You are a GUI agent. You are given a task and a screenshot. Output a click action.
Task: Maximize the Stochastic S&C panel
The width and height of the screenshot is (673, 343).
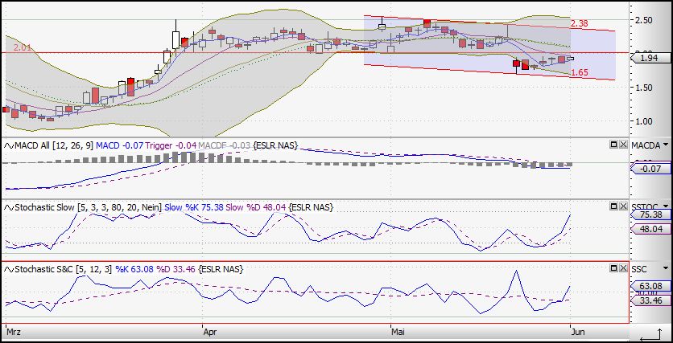[613, 268]
